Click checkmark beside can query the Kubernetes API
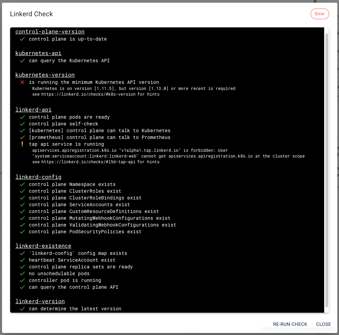 22,61
